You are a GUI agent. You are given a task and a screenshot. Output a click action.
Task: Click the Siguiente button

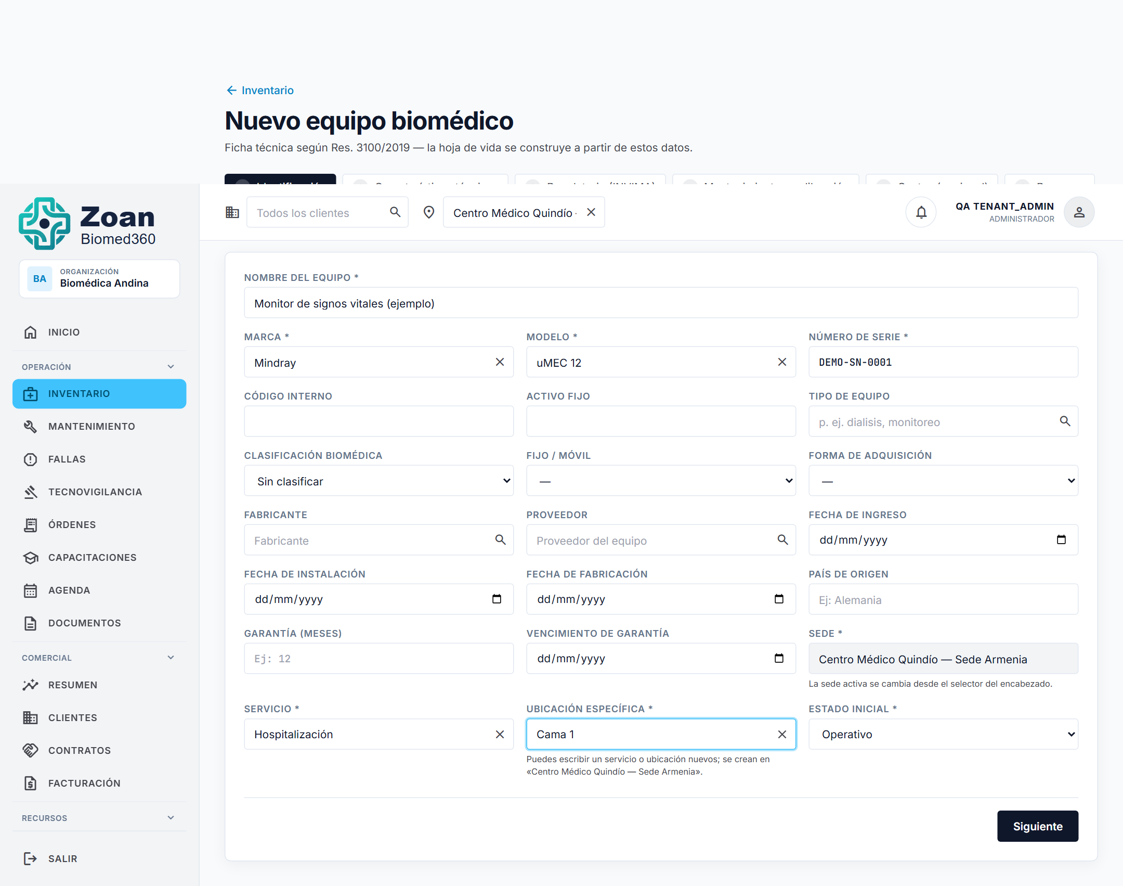click(1037, 826)
